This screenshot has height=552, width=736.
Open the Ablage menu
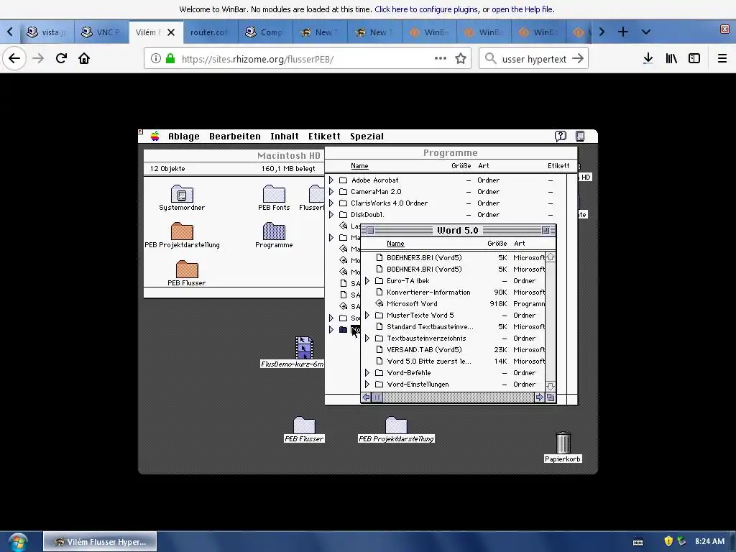point(183,136)
